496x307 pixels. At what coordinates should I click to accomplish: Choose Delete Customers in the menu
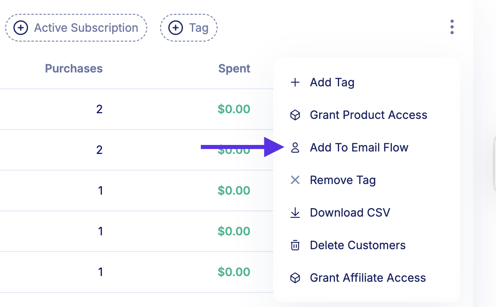(358, 245)
